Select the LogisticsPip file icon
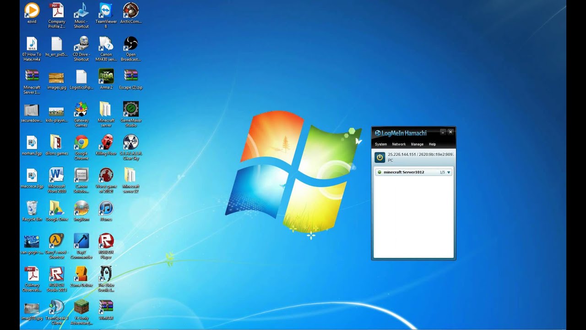586x330 pixels. (x=81, y=76)
